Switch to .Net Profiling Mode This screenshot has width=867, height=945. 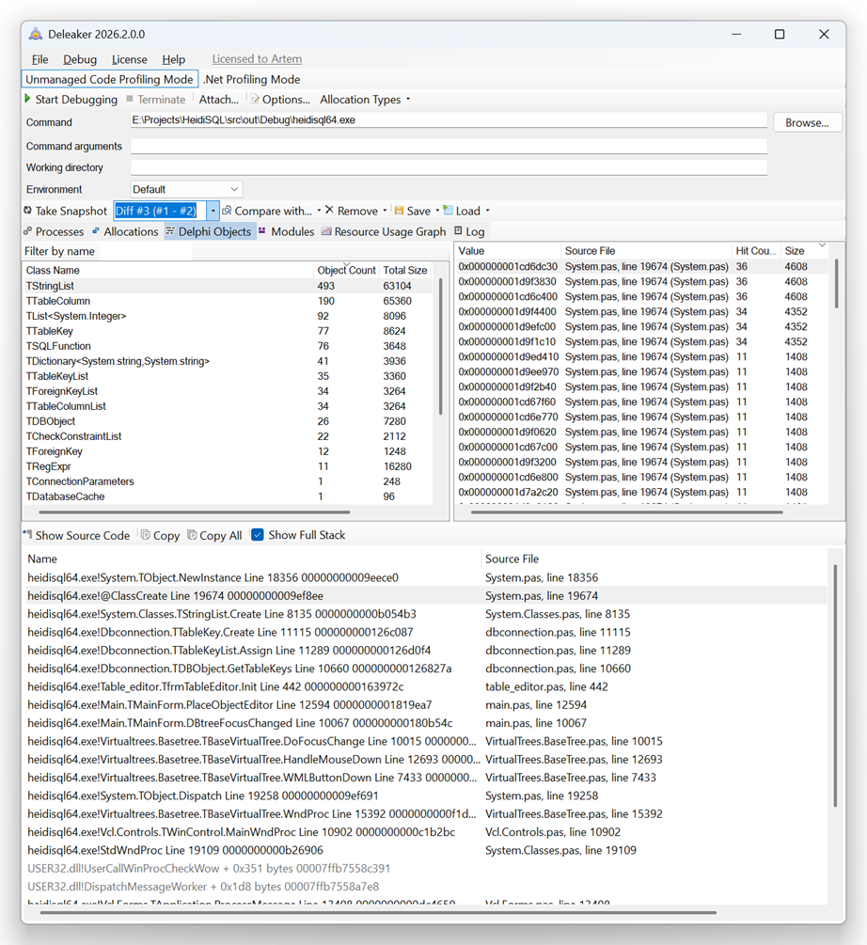252,79
